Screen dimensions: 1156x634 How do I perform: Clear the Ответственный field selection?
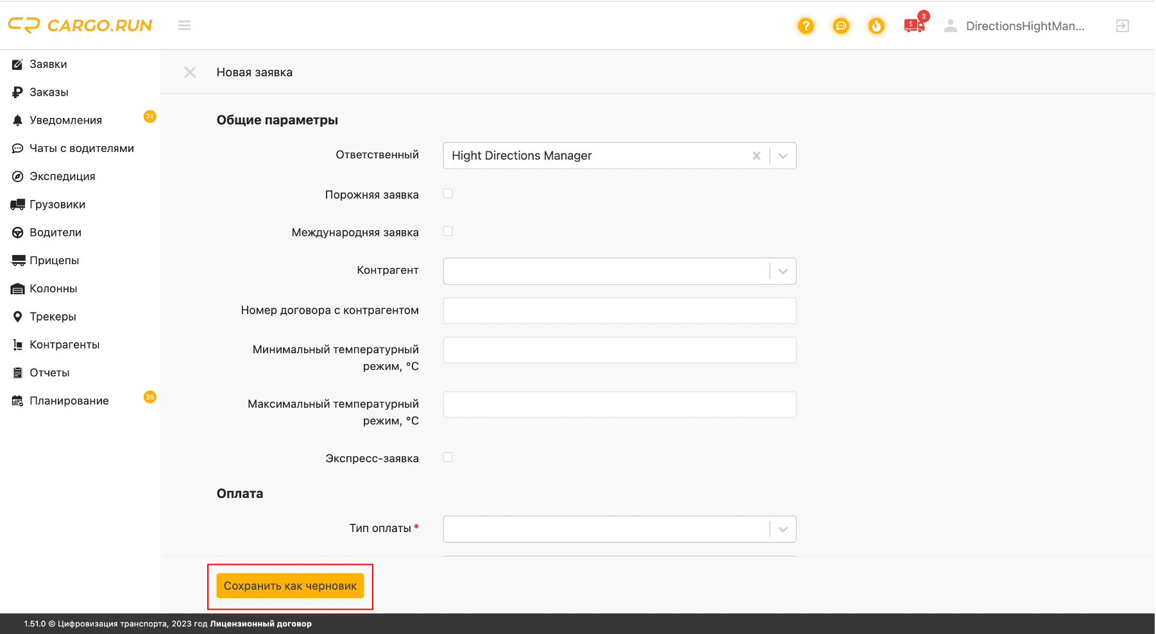tap(756, 156)
